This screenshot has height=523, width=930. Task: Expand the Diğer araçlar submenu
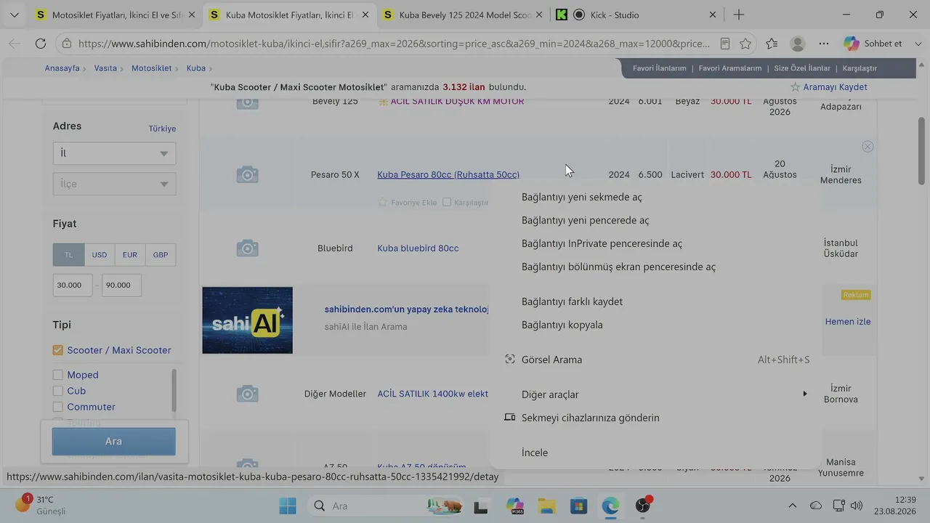[x=657, y=394]
